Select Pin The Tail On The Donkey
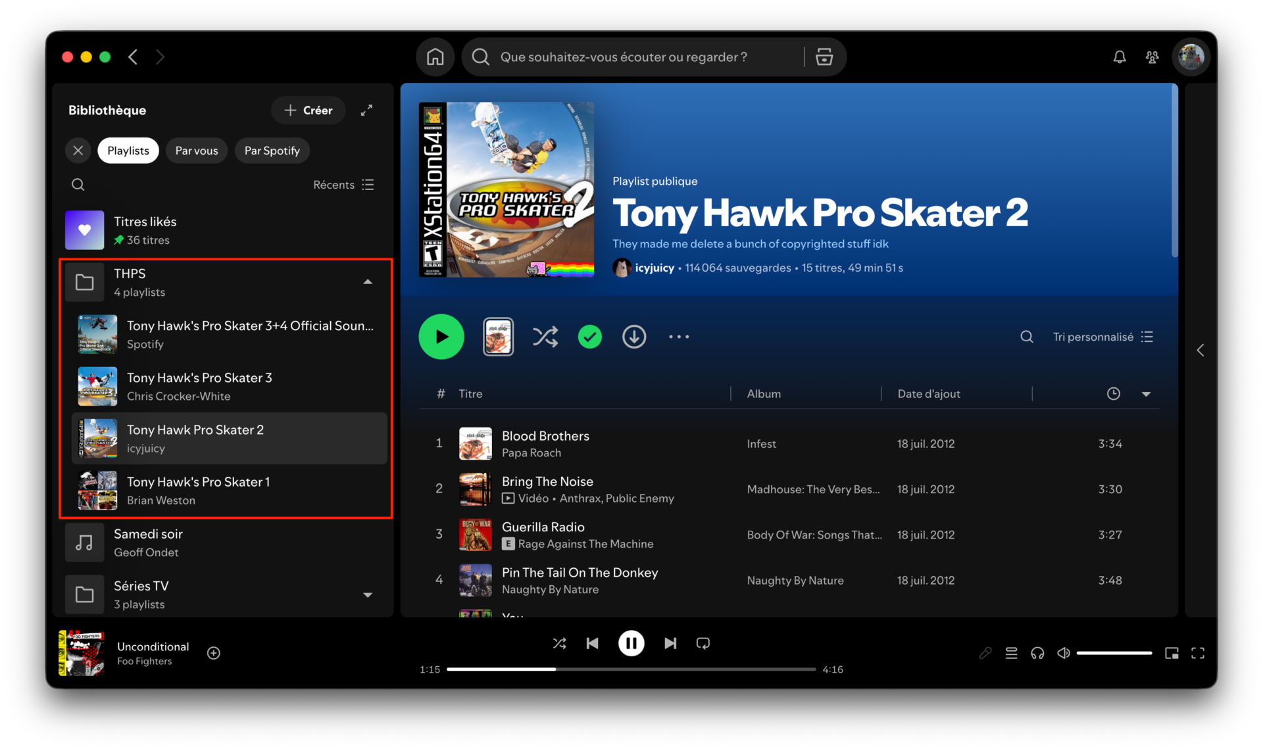Image resolution: width=1263 pixels, height=749 pixels. [x=789, y=580]
